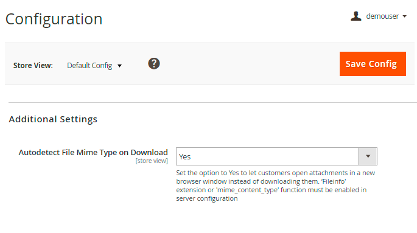Click the [store view] scope note
417x233 pixels.
pos(152,161)
